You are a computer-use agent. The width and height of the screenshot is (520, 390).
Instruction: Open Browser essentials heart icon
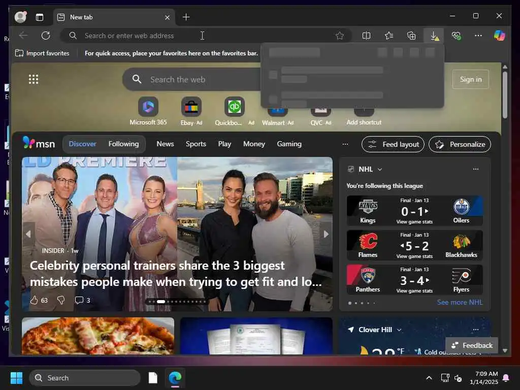(x=456, y=36)
